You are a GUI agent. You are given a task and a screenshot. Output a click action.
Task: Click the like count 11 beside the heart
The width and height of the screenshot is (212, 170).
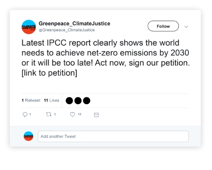80,115
